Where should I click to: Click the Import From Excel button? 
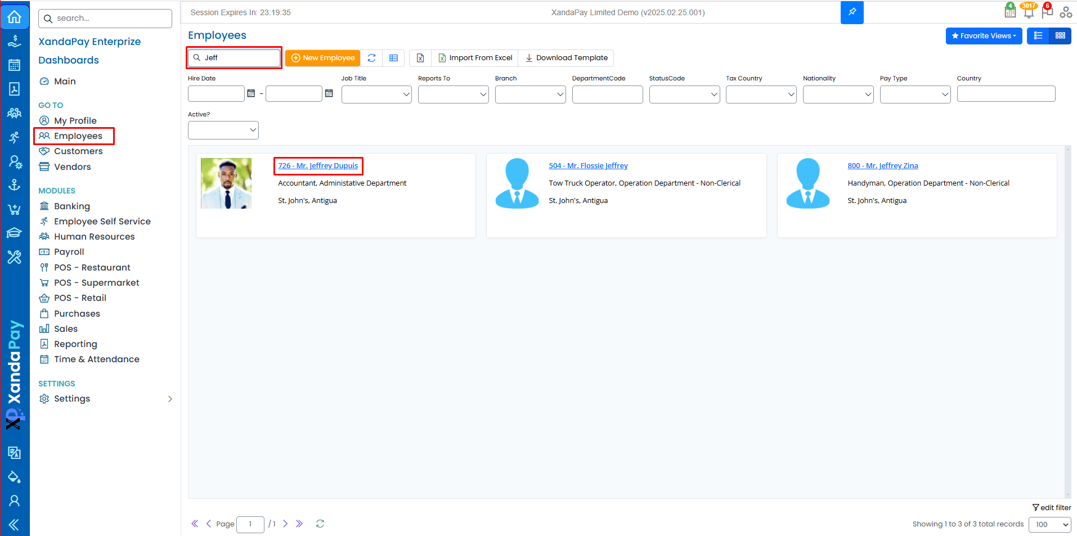[x=475, y=58]
